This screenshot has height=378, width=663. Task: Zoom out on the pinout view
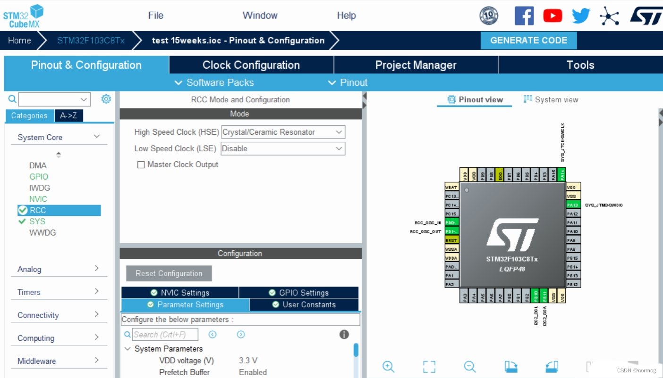tap(469, 367)
